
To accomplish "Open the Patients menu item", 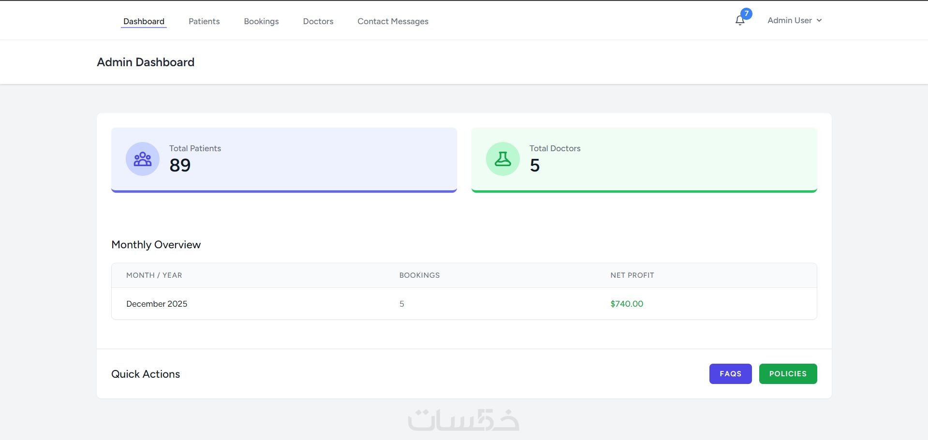I will [x=204, y=21].
